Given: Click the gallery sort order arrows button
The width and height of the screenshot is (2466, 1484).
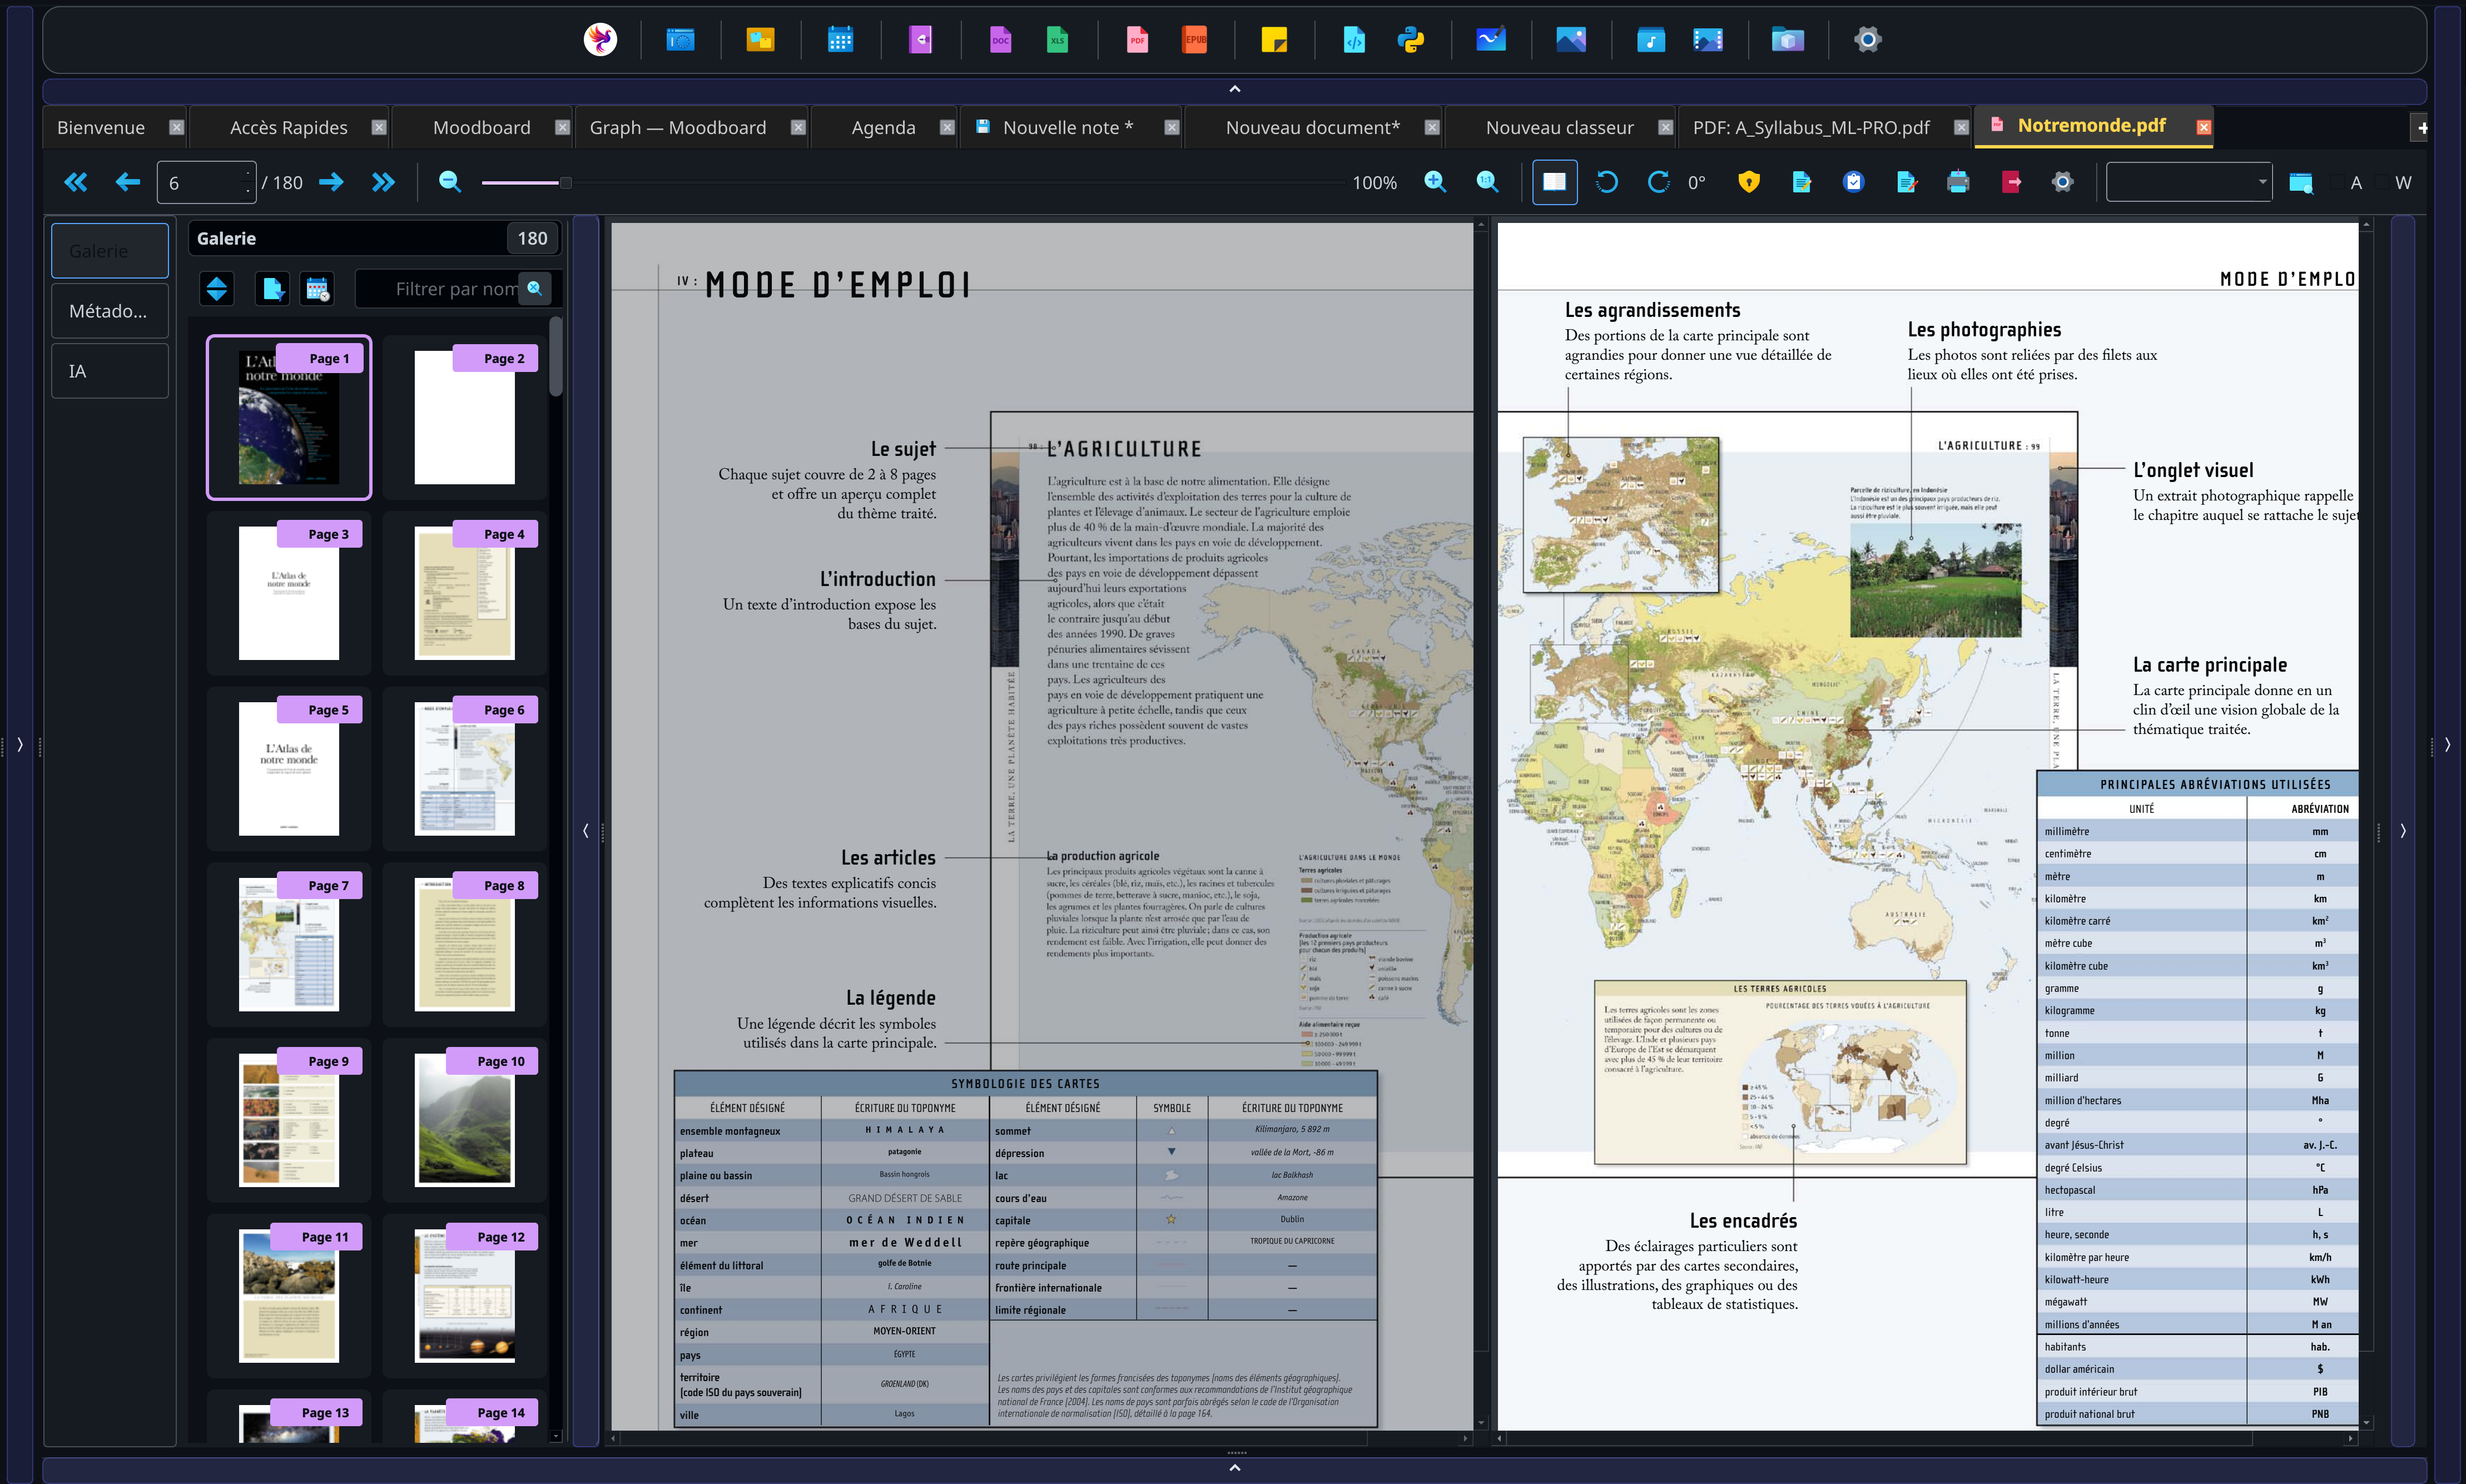Looking at the screenshot, I should (217, 289).
